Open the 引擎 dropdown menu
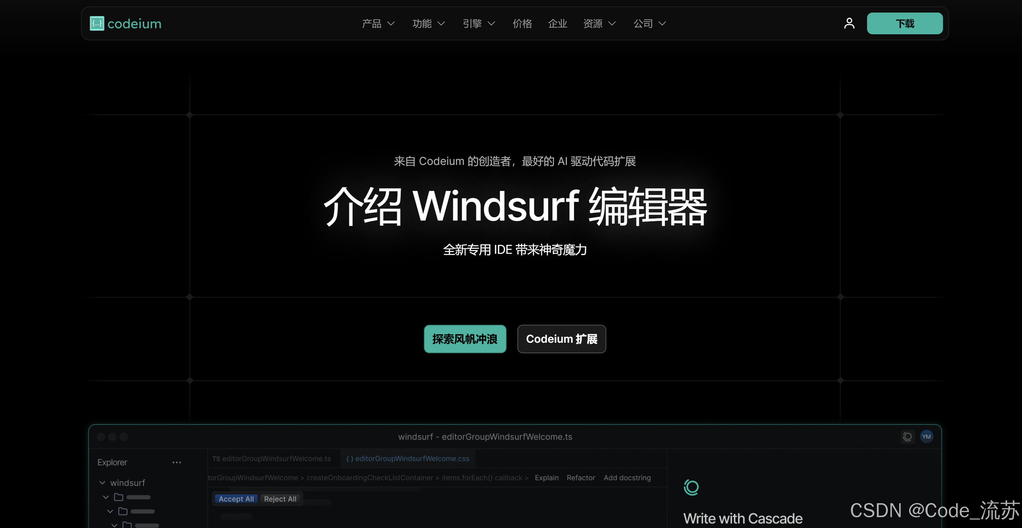 pyautogui.click(x=478, y=24)
